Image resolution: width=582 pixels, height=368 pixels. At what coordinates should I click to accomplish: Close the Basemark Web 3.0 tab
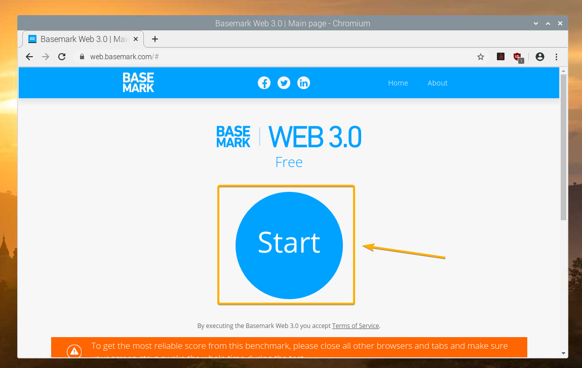(x=136, y=39)
